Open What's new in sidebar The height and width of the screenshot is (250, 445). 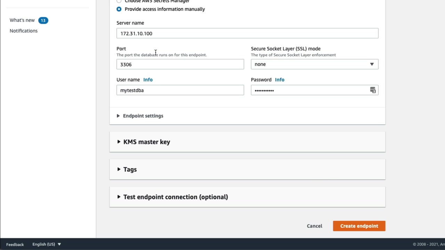(22, 20)
